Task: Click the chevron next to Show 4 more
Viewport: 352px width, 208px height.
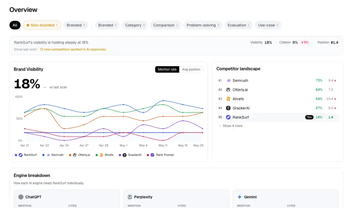Action: click(x=220, y=126)
